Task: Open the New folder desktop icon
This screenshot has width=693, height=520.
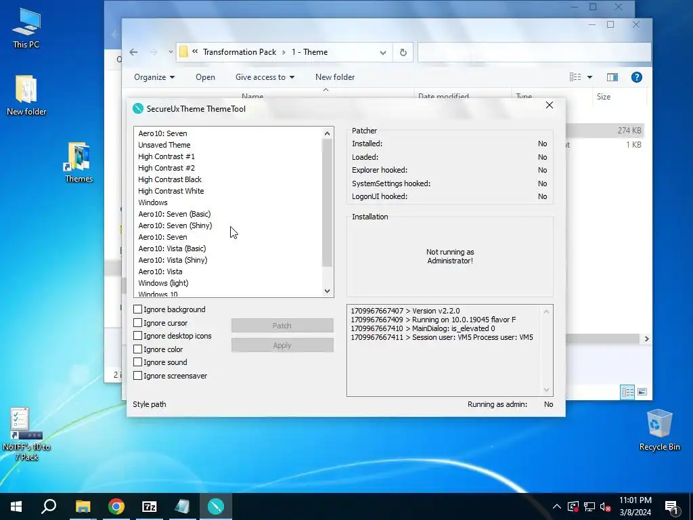Action: [26, 95]
